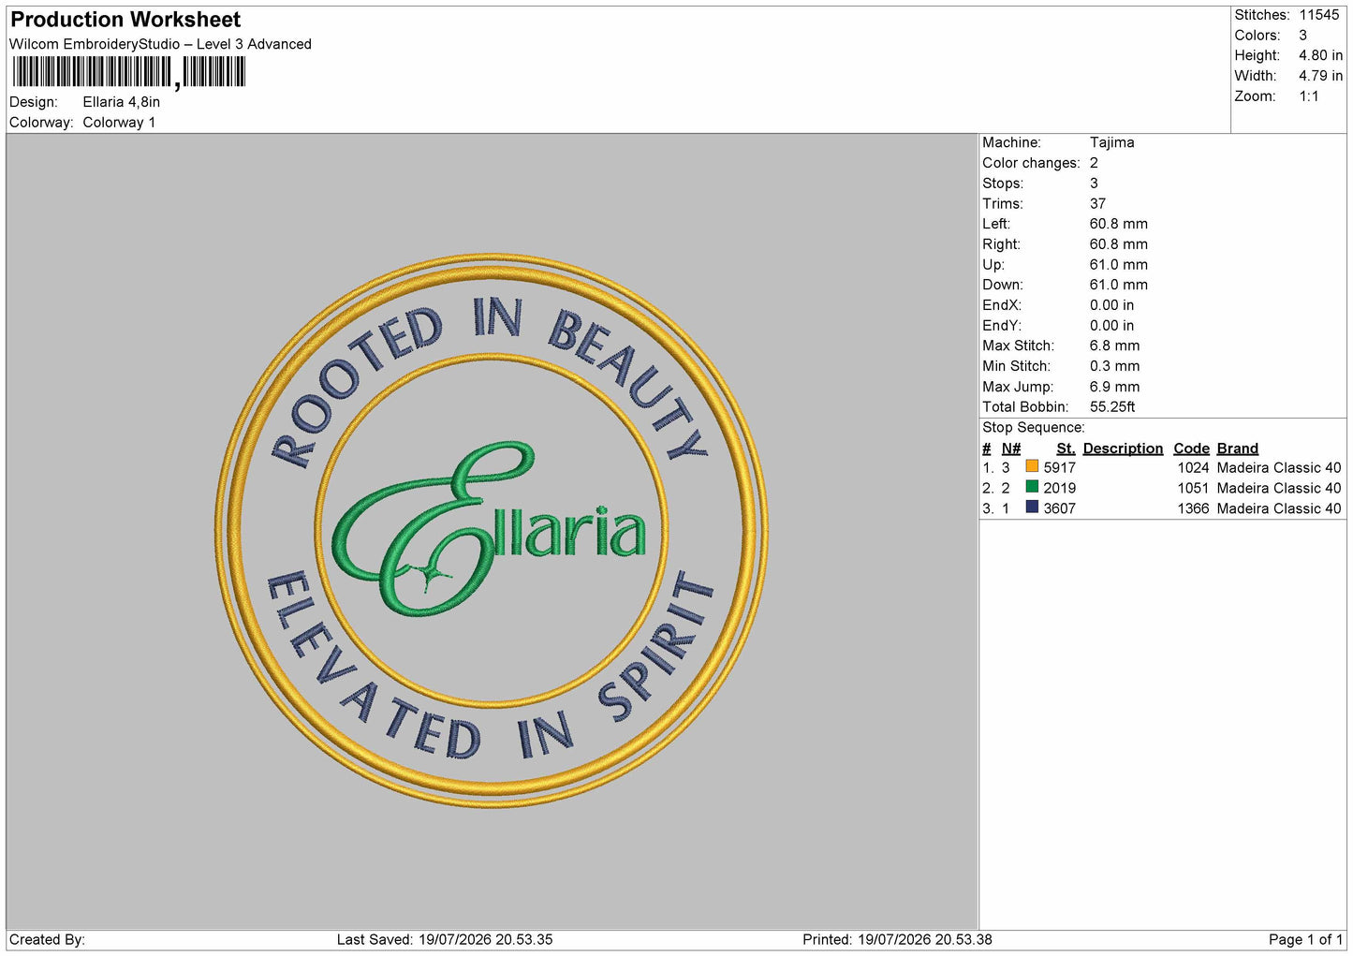The height and width of the screenshot is (956, 1353).
Task: Click the navy color swatch for thread 1366
Action: click(1032, 507)
